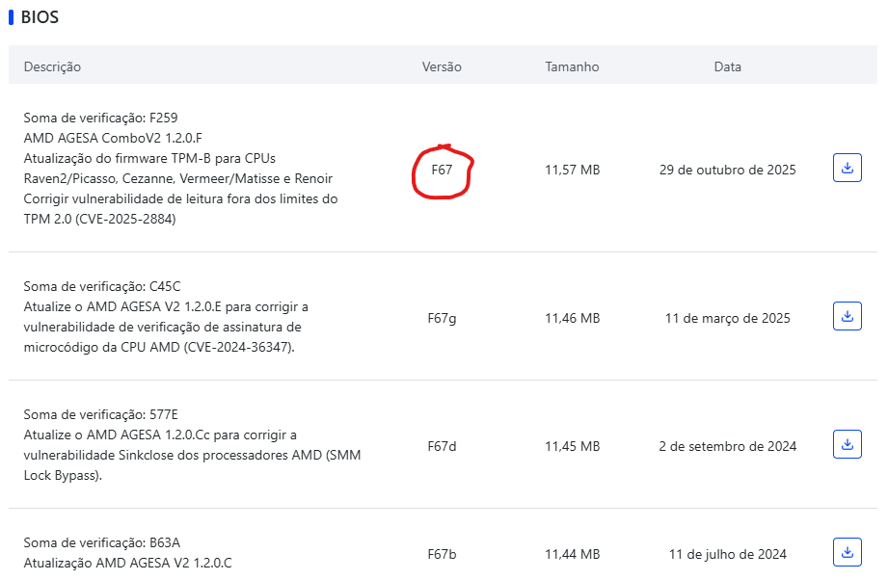
Task: Click text Soma de verificação: 577E
Action: (101, 415)
